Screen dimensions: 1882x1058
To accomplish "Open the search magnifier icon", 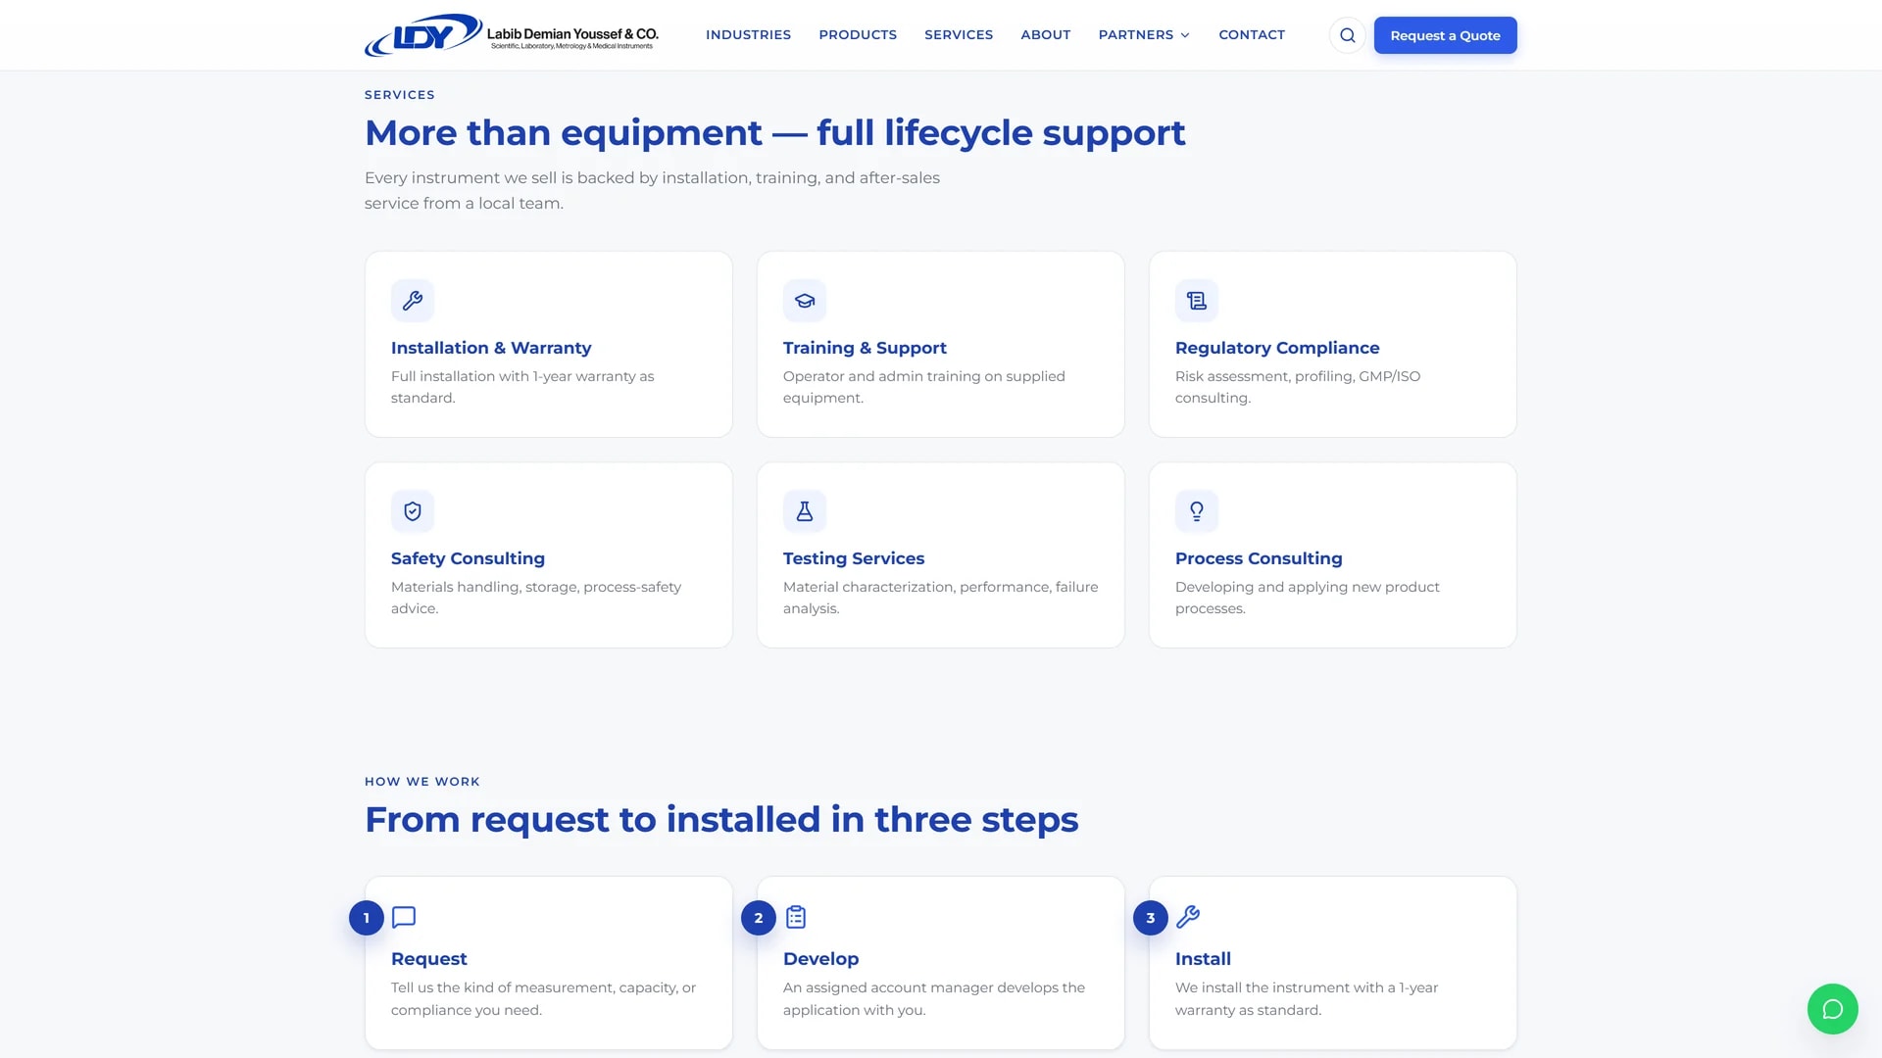I will tap(1348, 35).
